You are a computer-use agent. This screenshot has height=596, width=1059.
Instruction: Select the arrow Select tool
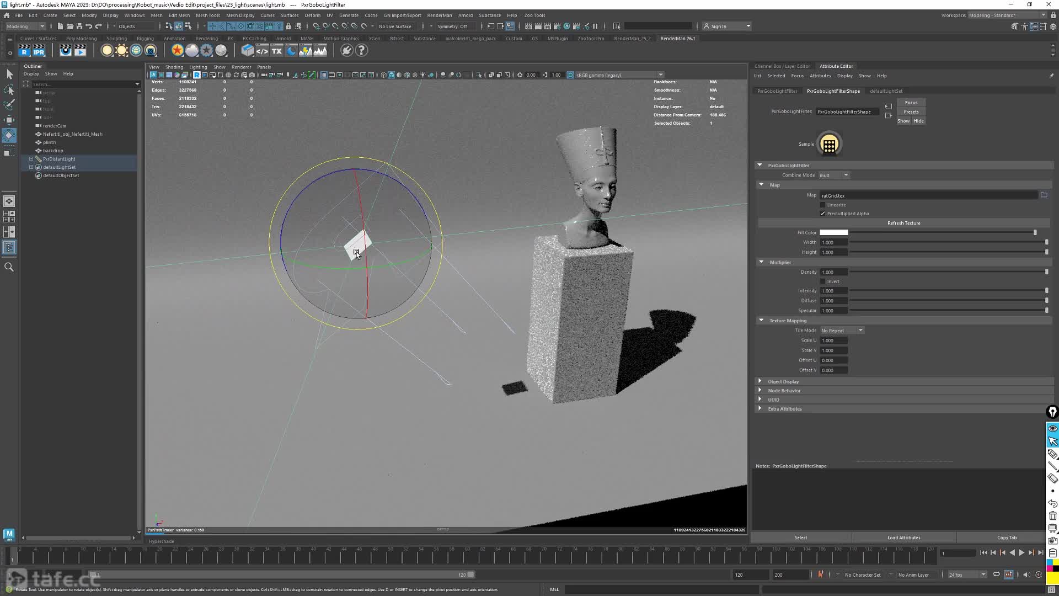click(x=9, y=74)
